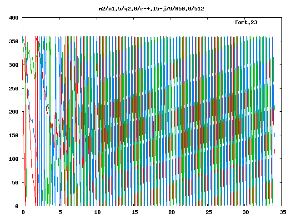The height and width of the screenshot is (218, 291).
Task: Click the y-axis label 50
Action: point(15,183)
